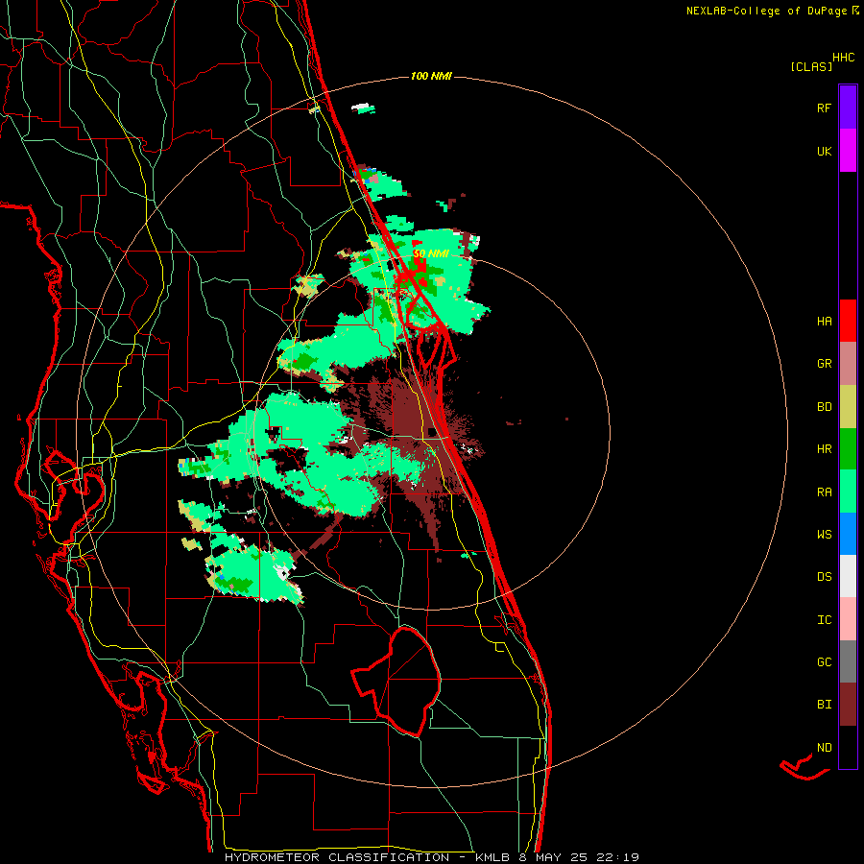
Task: Click the 50 NMI range ring label
Action: point(431,253)
